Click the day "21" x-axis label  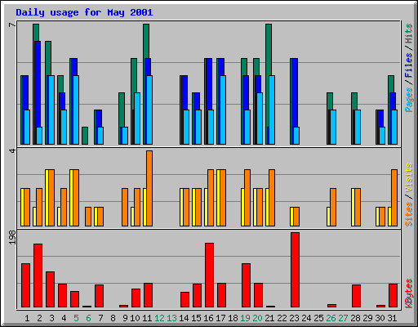(x=269, y=318)
